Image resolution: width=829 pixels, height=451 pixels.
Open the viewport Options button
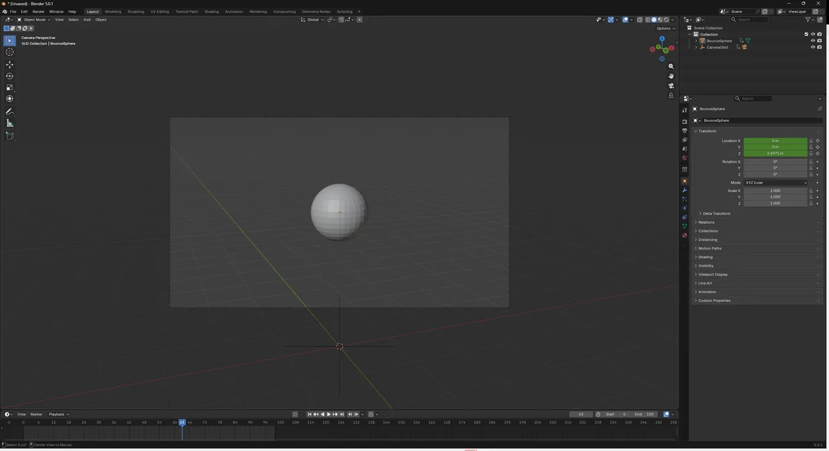(x=665, y=28)
